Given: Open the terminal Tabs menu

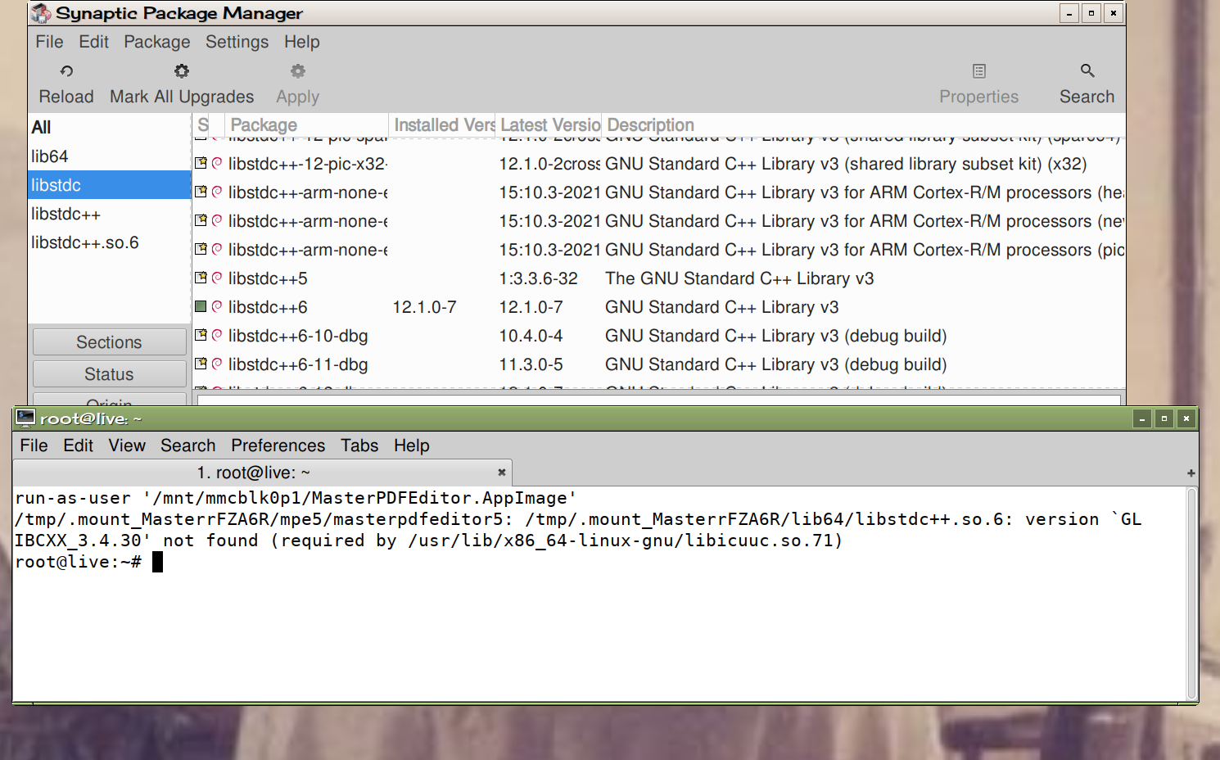Looking at the screenshot, I should 359,446.
